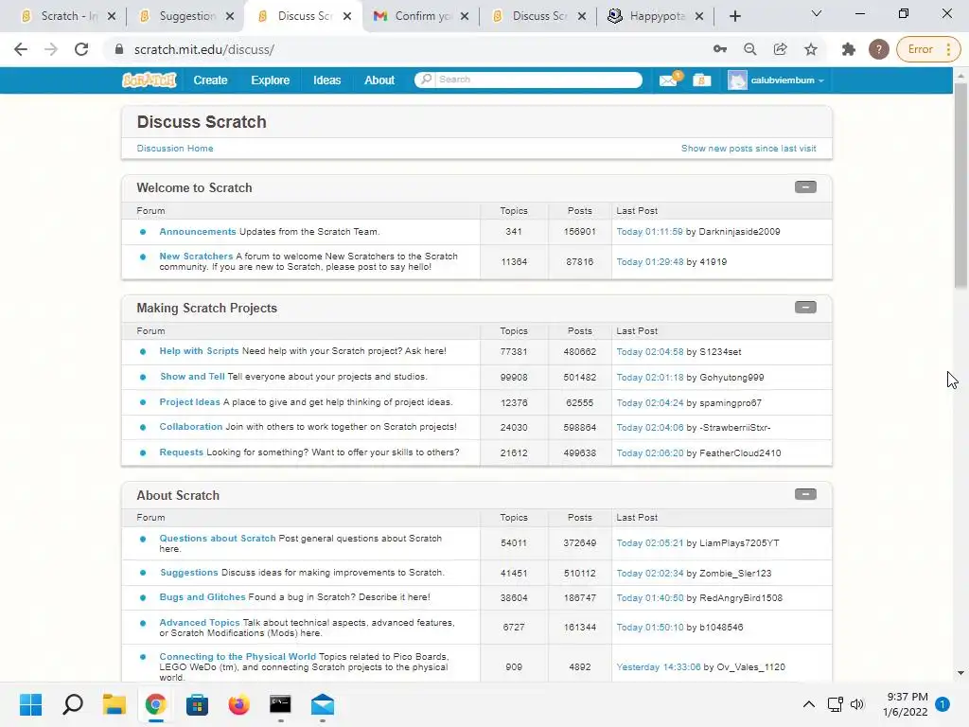Close the Suggestions browser tab
969x727 pixels.
tap(230, 16)
